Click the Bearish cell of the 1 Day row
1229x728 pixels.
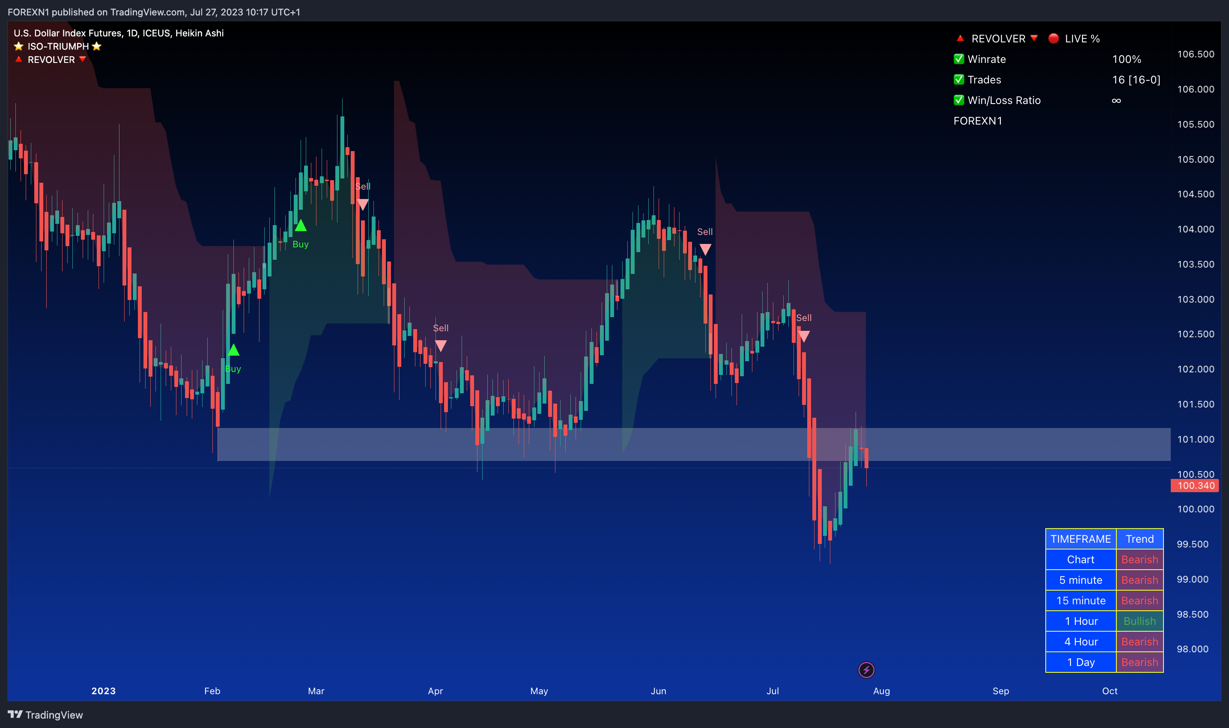[1140, 662]
